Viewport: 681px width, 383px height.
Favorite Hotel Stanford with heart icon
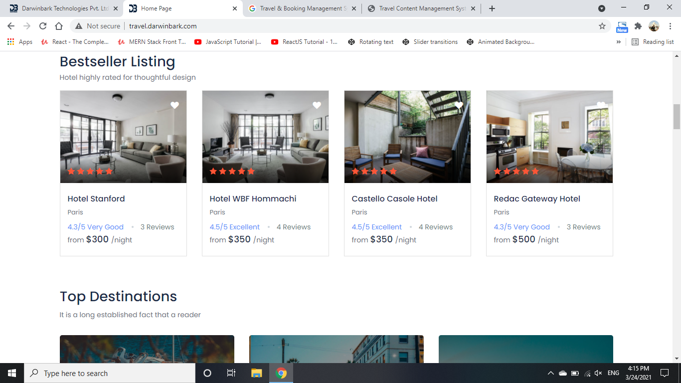coord(174,105)
